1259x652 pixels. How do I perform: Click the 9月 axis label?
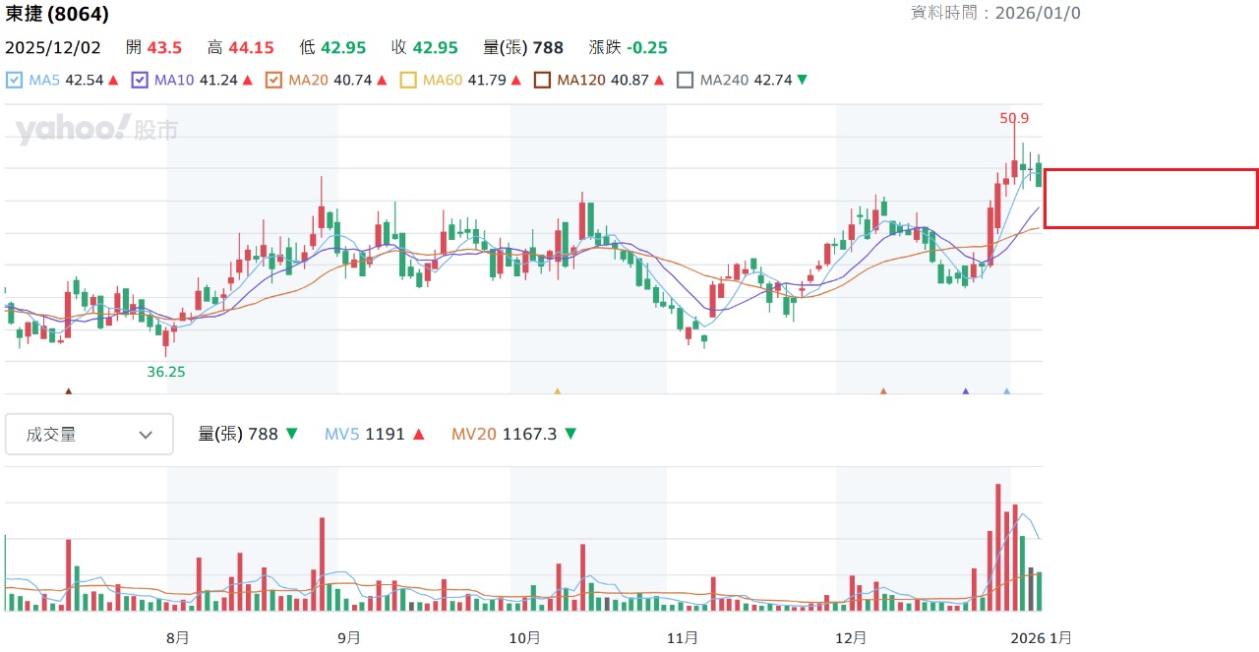pos(348,638)
